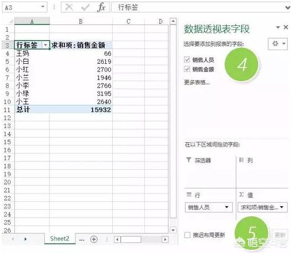Show hidden sheets with the ellipsis tab
The height and width of the screenshot is (253, 293).
82,239
